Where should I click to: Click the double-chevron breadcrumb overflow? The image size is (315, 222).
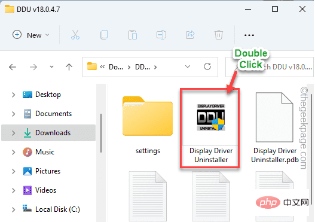[x=102, y=67]
